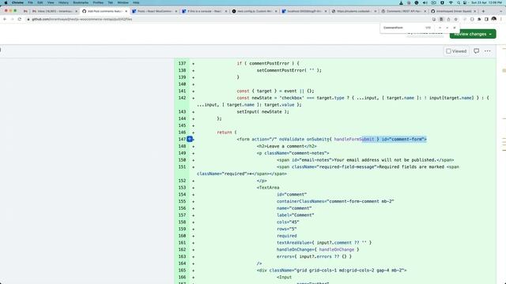
Task: Open the Help menu
Action: (136, 2)
